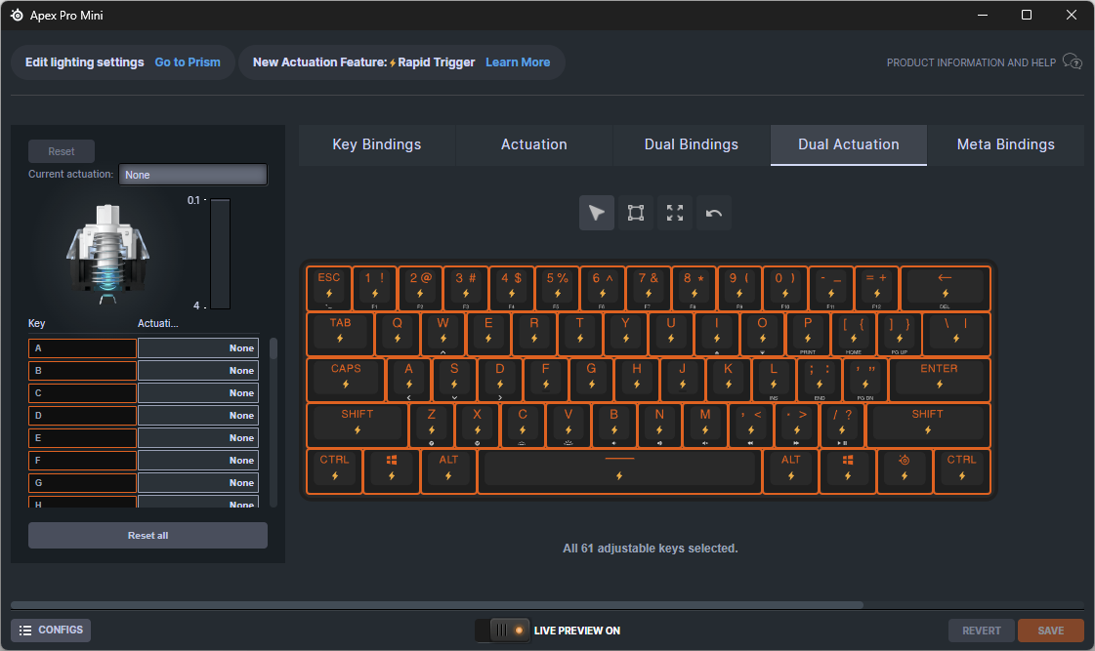The image size is (1095, 651).
Task: Select the right SHIFT key
Action: 927,425
